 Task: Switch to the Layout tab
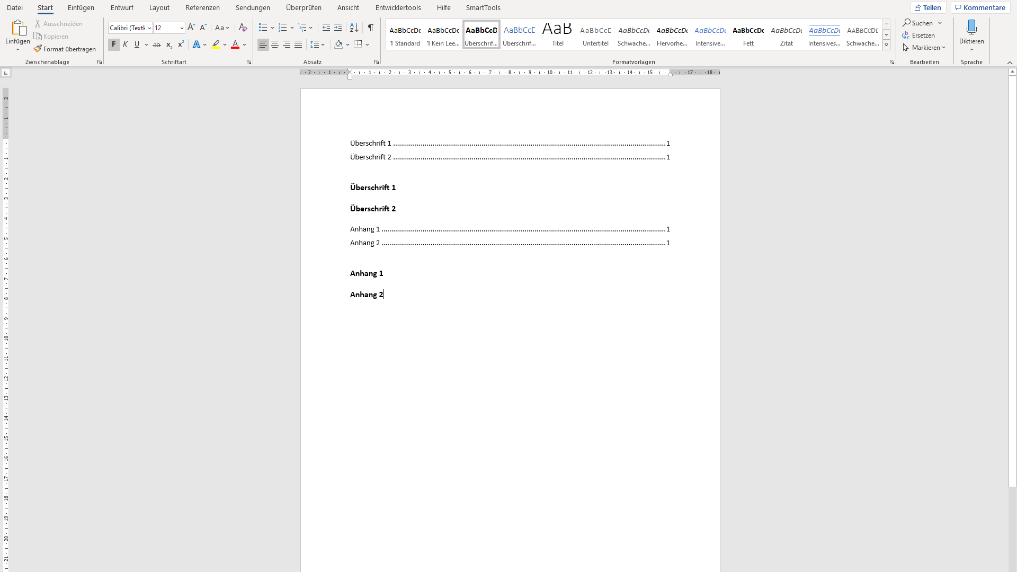[159, 7]
